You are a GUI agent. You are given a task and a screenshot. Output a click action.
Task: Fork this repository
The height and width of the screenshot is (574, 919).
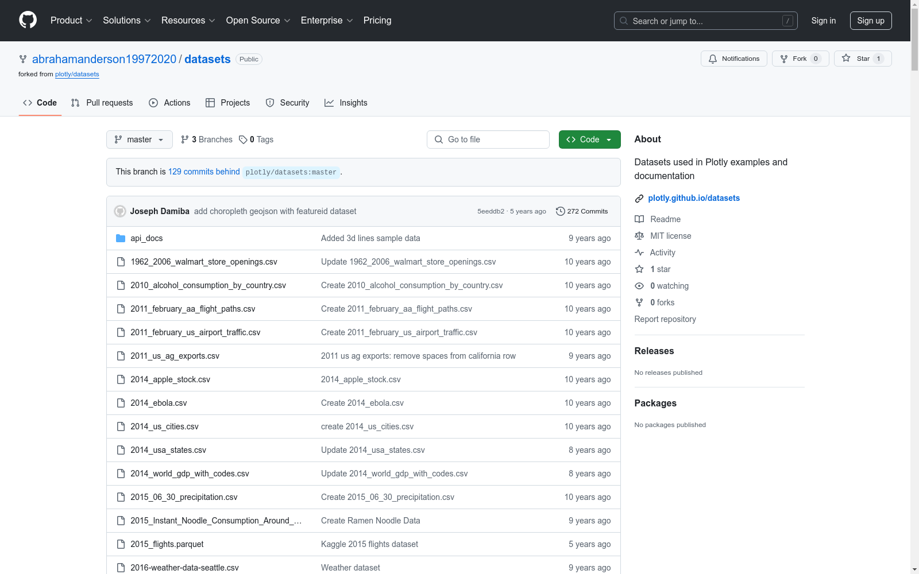pyautogui.click(x=800, y=59)
